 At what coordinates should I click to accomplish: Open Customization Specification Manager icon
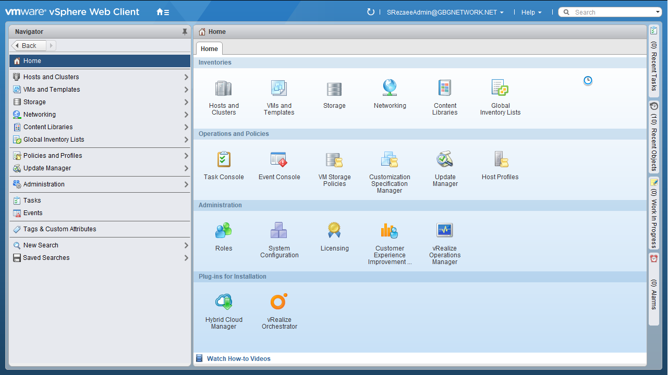pos(390,160)
